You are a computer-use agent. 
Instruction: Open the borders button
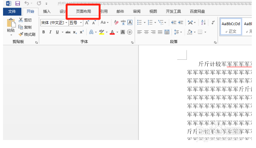point(200,32)
